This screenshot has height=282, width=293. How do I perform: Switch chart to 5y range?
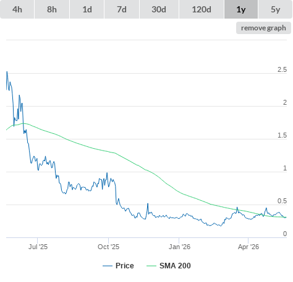(275, 9)
